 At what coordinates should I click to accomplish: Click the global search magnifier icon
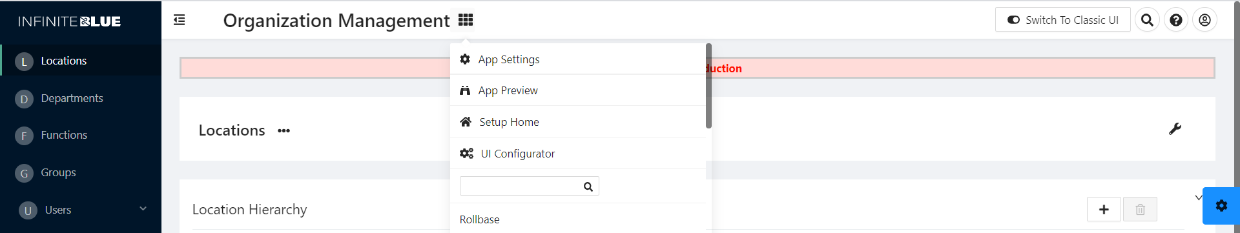pos(1147,20)
